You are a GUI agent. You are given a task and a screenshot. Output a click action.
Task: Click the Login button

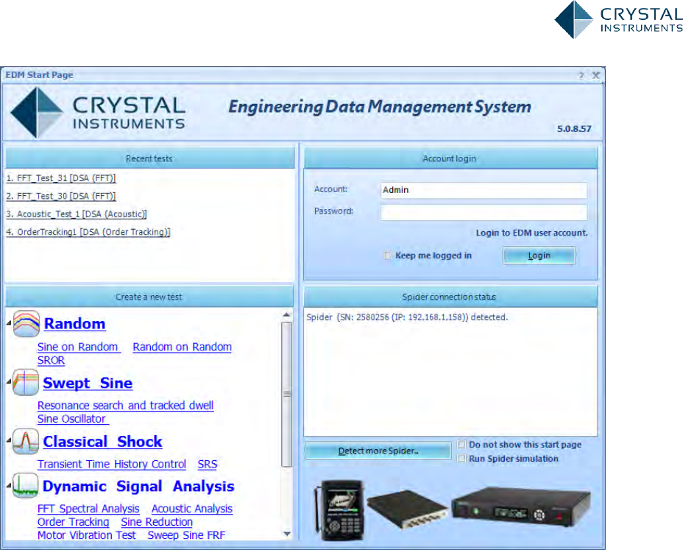pyautogui.click(x=539, y=255)
